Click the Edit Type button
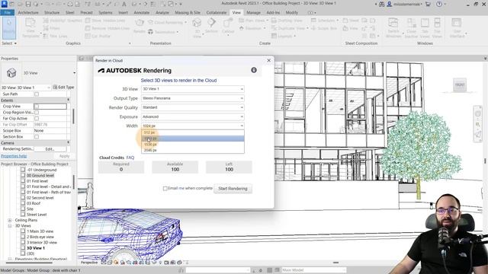This screenshot has width=488, height=274. [x=63, y=88]
